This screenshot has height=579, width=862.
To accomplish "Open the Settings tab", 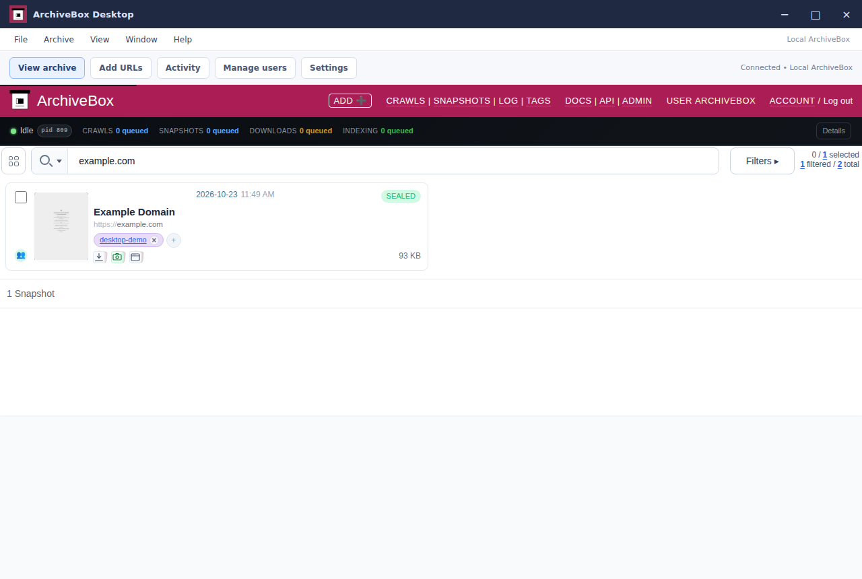I will tap(329, 68).
